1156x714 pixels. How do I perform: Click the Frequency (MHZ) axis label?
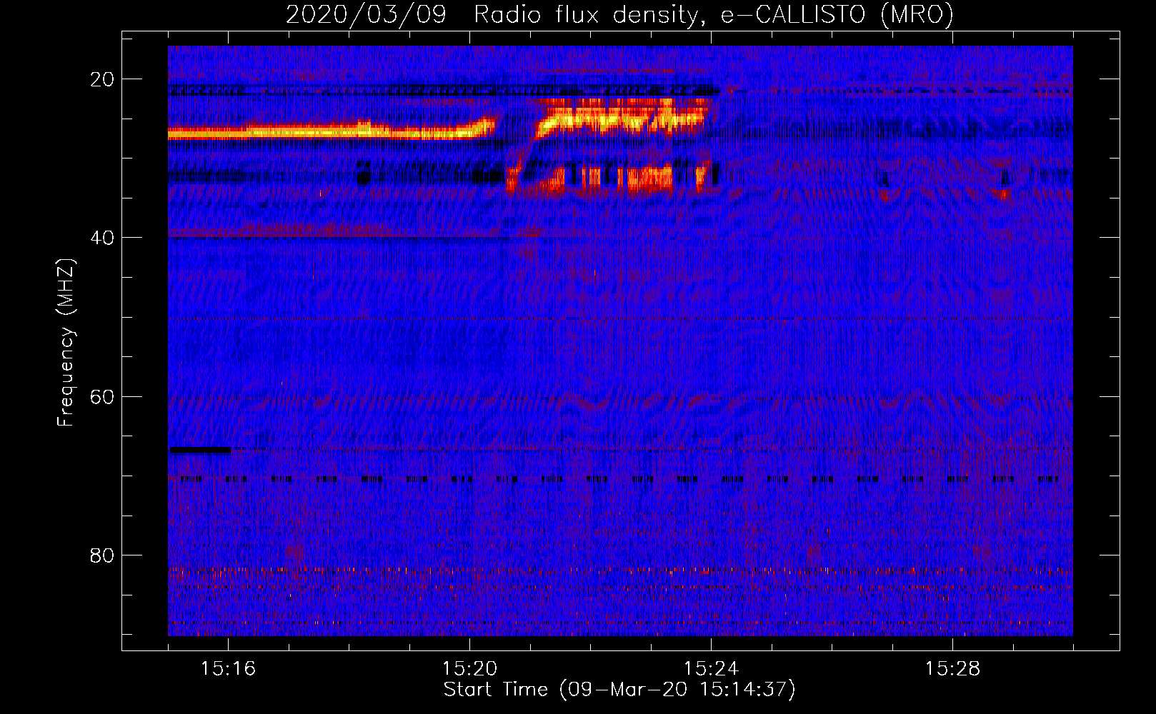click(66, 343)
